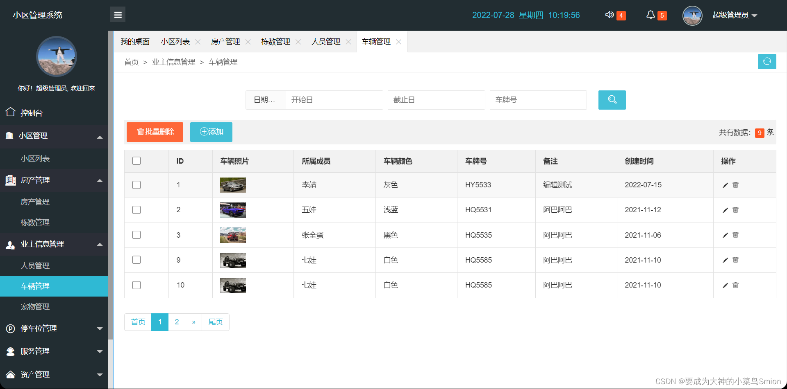Screen dimensions: 787x389
Task: Click the refresh icon button
Action: click(767, 62)
